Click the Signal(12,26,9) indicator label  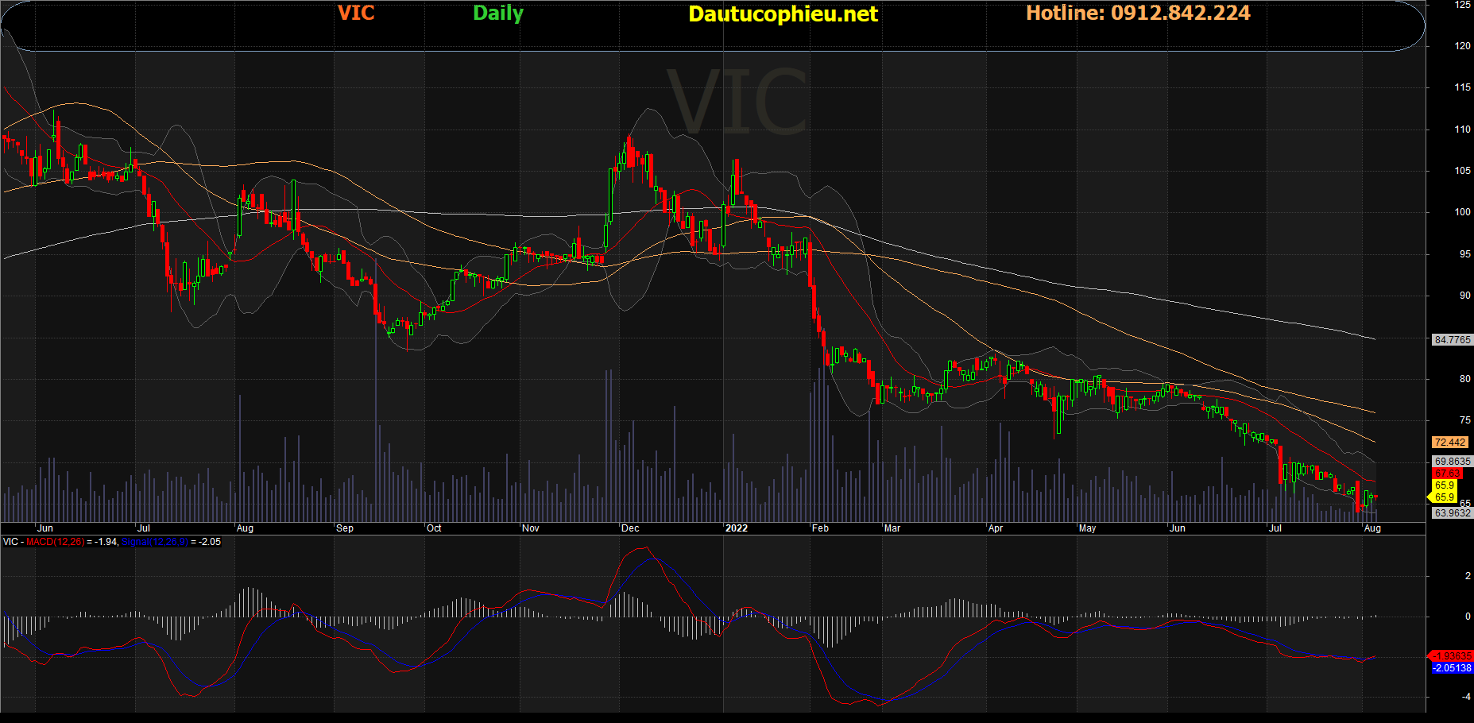(155, 542)
